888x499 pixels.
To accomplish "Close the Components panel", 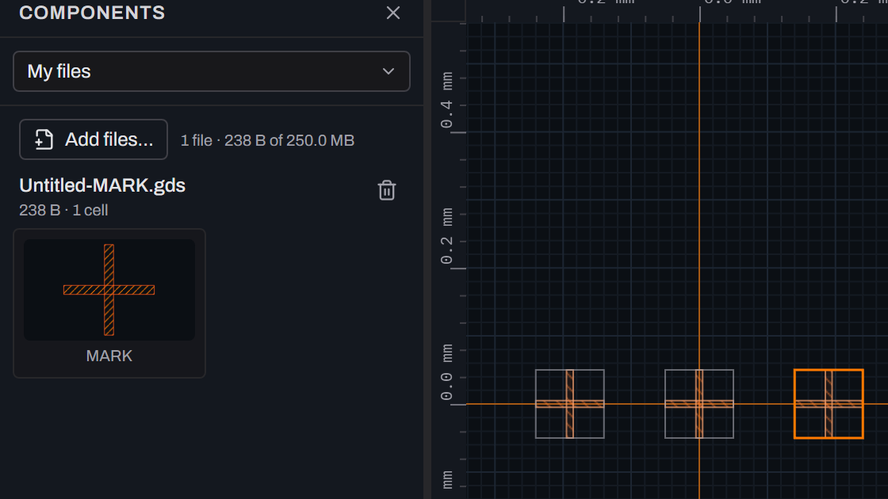I will 393,13.
